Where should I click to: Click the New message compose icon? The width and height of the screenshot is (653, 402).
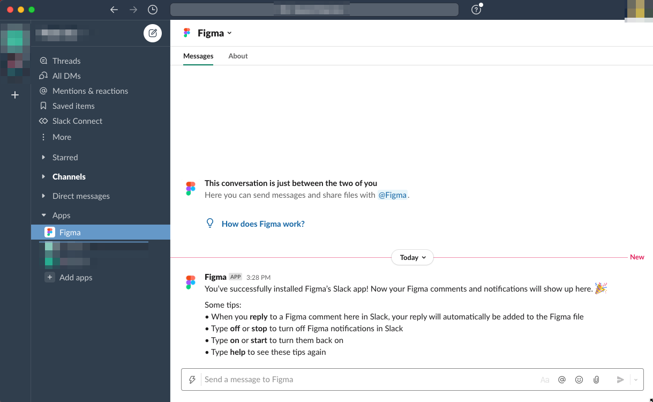coord(152,33)
